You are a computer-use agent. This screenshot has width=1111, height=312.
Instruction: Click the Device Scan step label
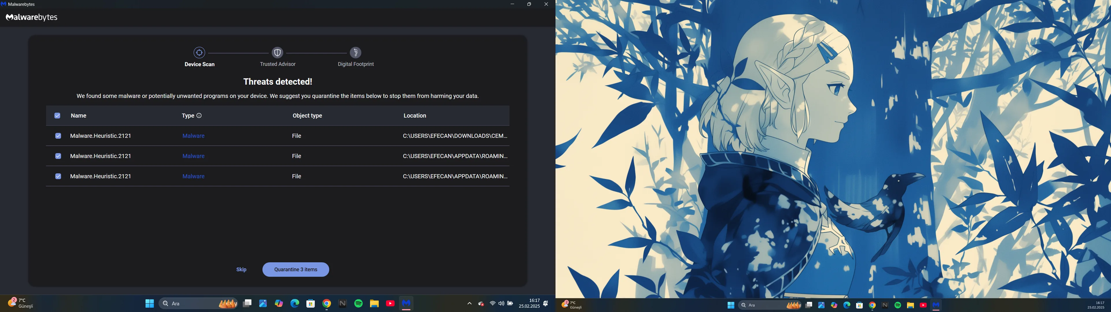coord(200,64)
